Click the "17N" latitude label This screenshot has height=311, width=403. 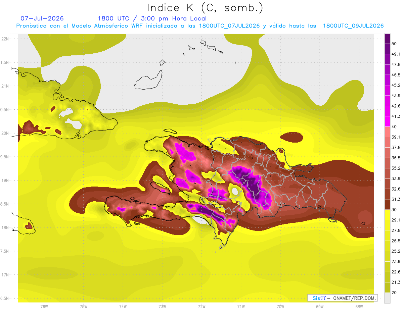tap(5, 275)
